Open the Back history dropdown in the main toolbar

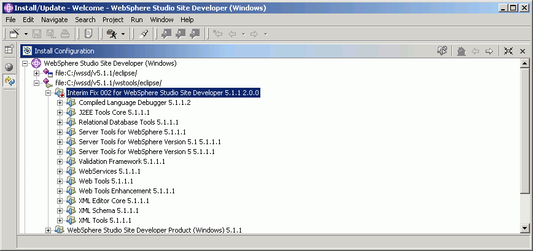243,34
